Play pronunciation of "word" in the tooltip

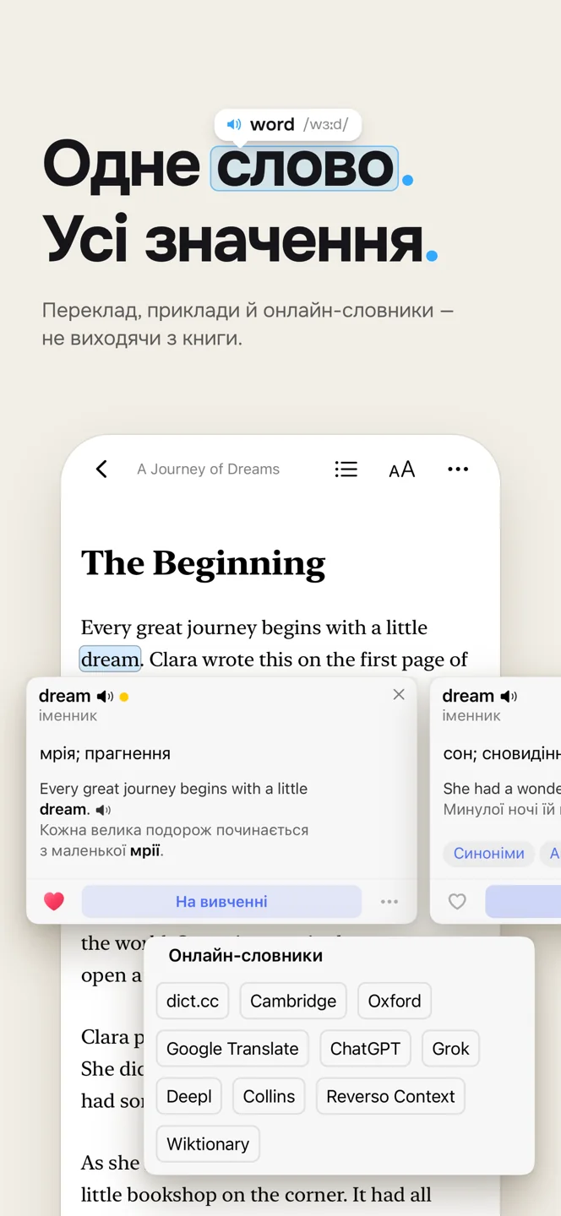234,124
